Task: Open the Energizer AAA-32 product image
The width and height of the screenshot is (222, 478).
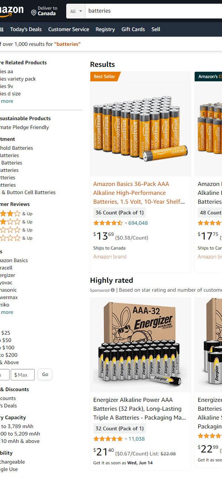Action: point(141,345)
